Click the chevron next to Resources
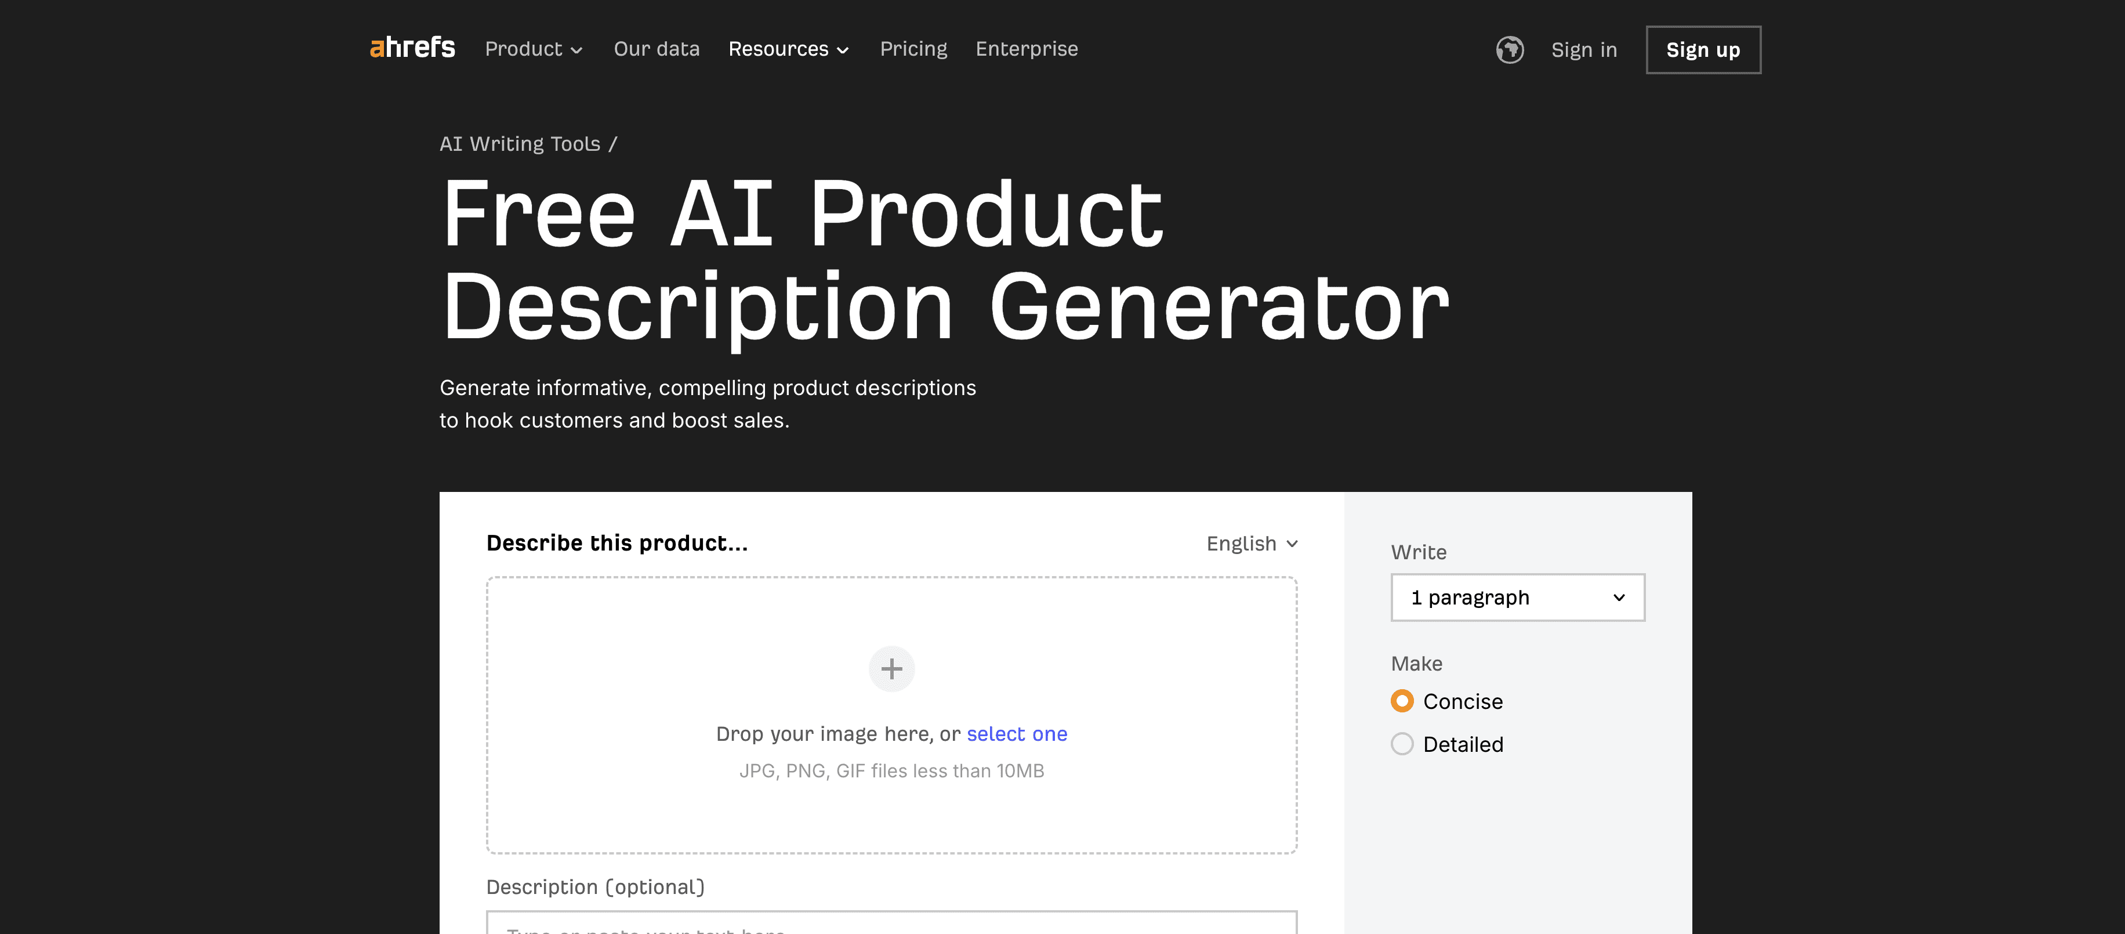This screenshot has width=2125, height=934. [x=842, y=49]
